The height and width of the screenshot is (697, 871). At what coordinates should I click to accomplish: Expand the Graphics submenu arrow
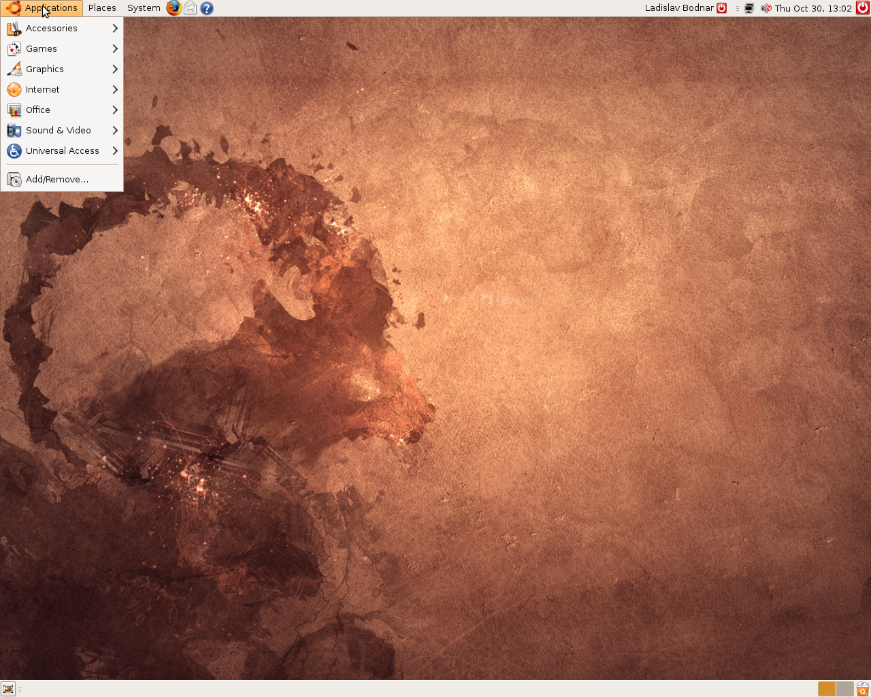pos(115,69)
